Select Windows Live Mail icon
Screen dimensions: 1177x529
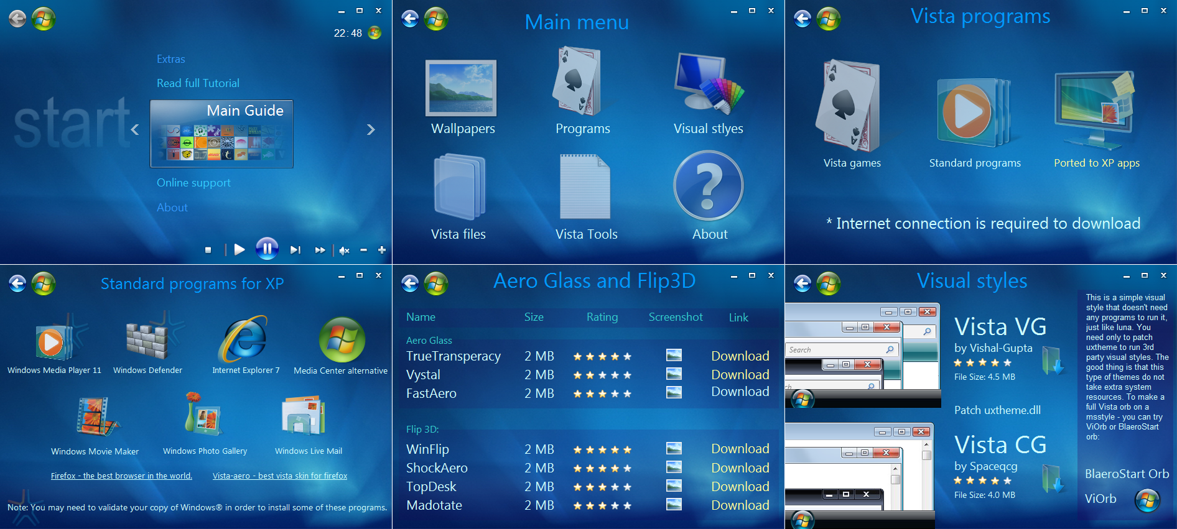pos(304,415)
